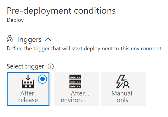Screen dimensions: 168x117
Task: Choose the 'After environ...' trigger label
Action: click(75, 97)
